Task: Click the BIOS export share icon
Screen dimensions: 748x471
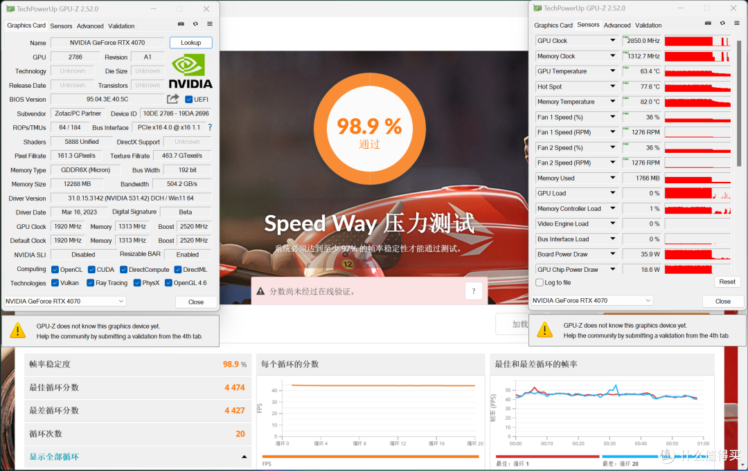Action: tap(172, 99)
